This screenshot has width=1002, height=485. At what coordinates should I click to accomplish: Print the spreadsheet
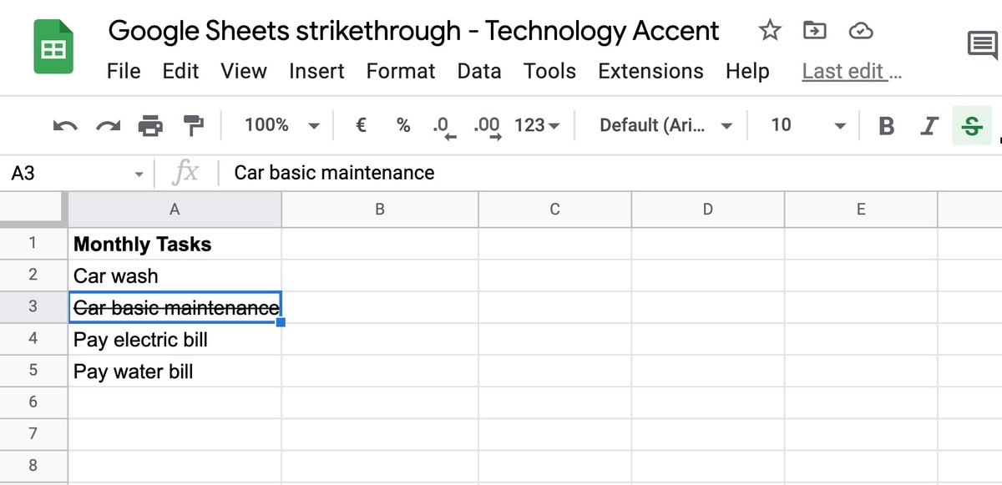[x=150, y=126]
